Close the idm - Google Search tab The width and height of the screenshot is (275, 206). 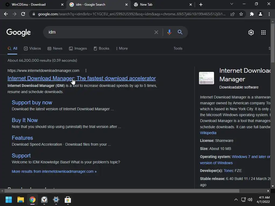[x=126, y=5]
